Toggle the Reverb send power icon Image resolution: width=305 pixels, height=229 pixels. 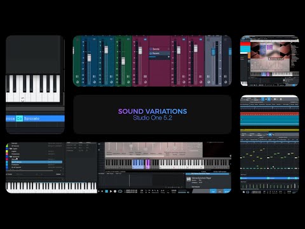[x=151, y=53]
